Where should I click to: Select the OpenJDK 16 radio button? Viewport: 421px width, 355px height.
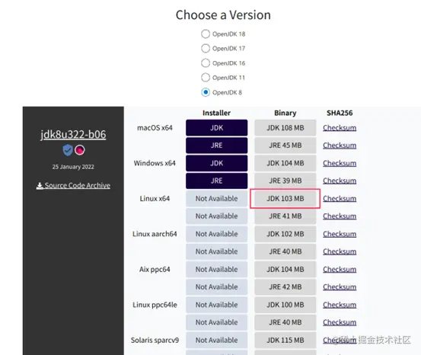[x=206, y=63]
